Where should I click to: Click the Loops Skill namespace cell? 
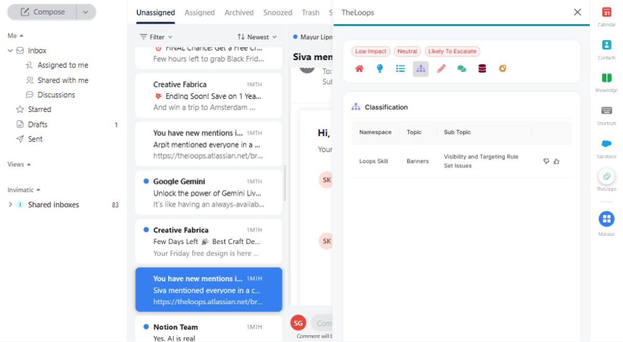373,161
